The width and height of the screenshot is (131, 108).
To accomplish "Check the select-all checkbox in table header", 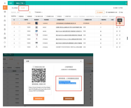I will (x=19, y=19).
